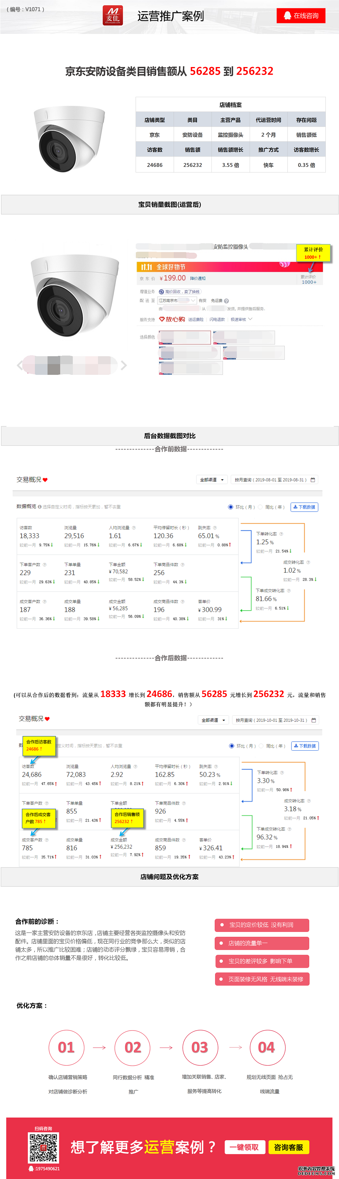Click the 03 step circle
Viewport: 339px width, 1179px height.
tap(200, 1047)
